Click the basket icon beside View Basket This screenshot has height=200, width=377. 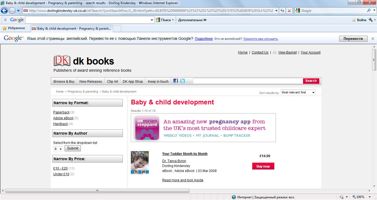click(x=275, y=52)
